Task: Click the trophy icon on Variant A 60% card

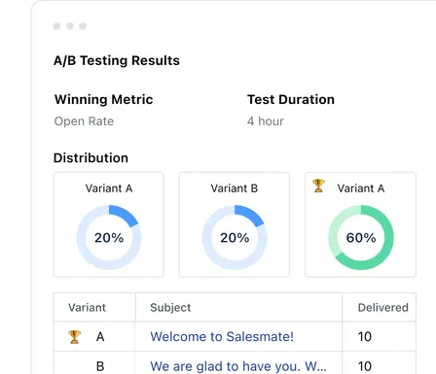Action: tap(318, 186)
